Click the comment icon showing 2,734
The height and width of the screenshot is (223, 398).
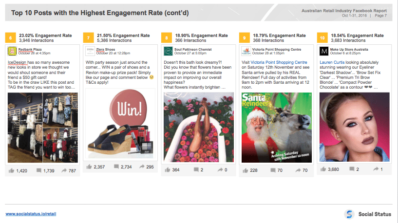pyautogui.click(x=116, y=167)
